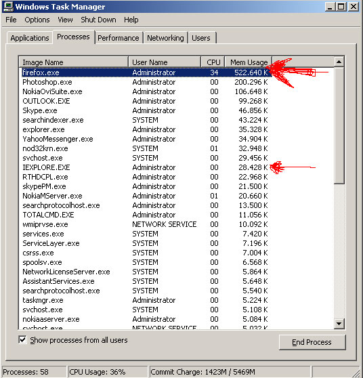Click the End Process button
Screen dimensions: 363x378
[x=312, y=342]
